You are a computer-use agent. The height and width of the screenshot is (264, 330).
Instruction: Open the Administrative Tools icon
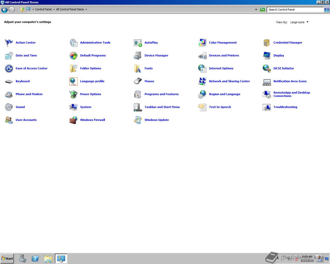73,43
